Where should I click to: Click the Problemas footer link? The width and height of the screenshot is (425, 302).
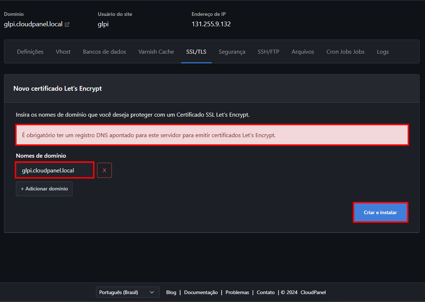point(237,292)
